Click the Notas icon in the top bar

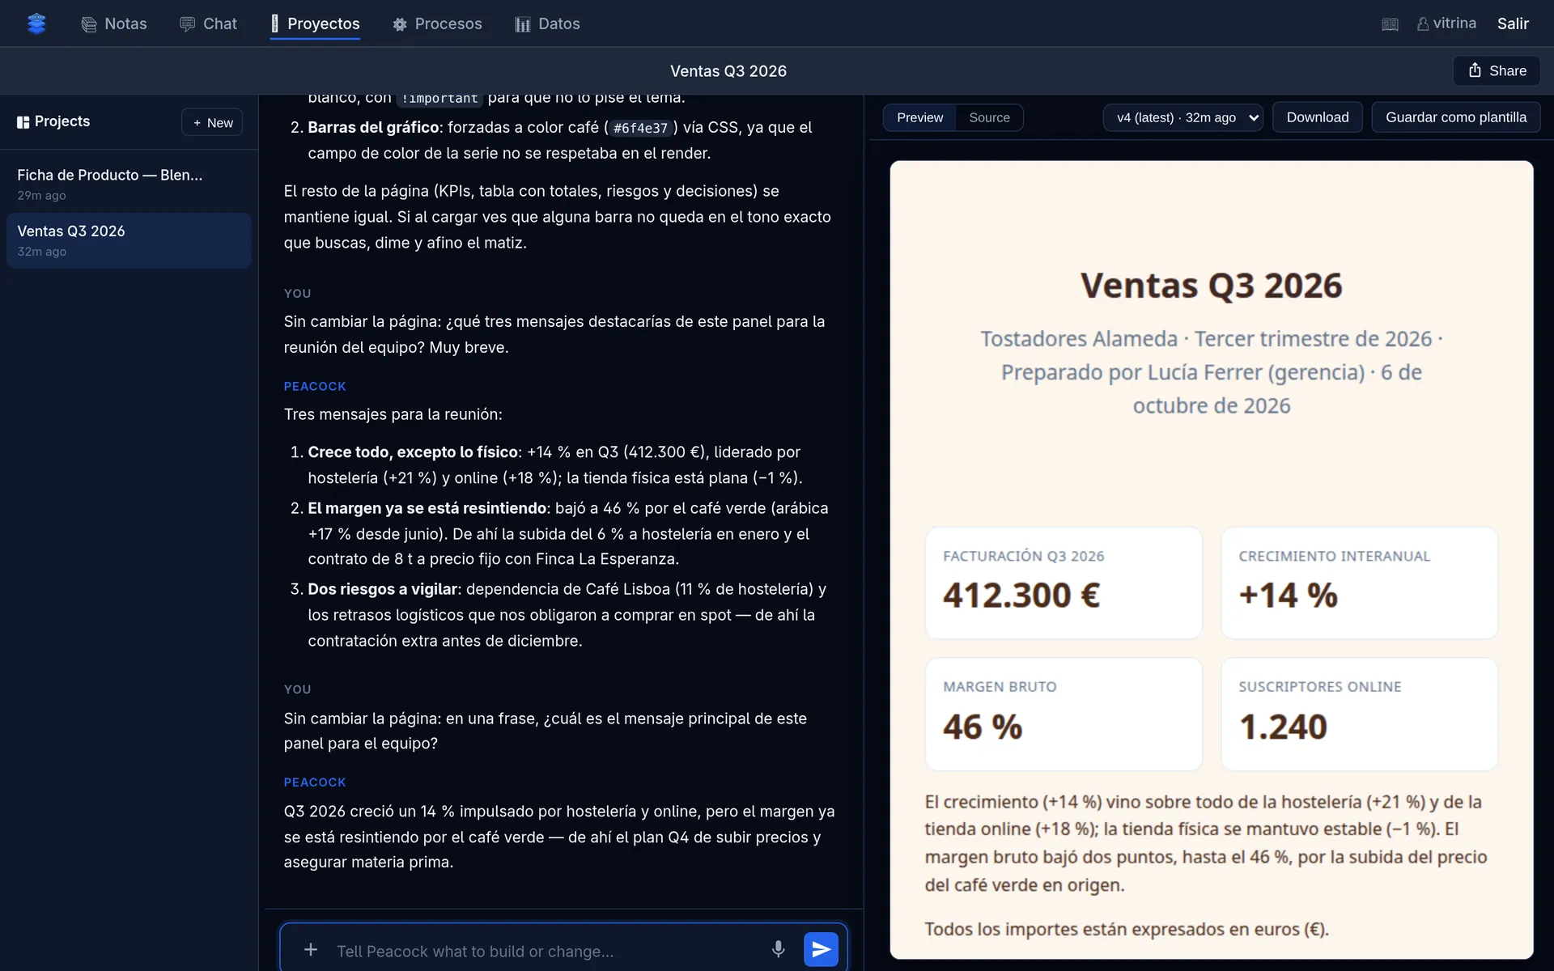pyautogui.click(x=89, y=24)
